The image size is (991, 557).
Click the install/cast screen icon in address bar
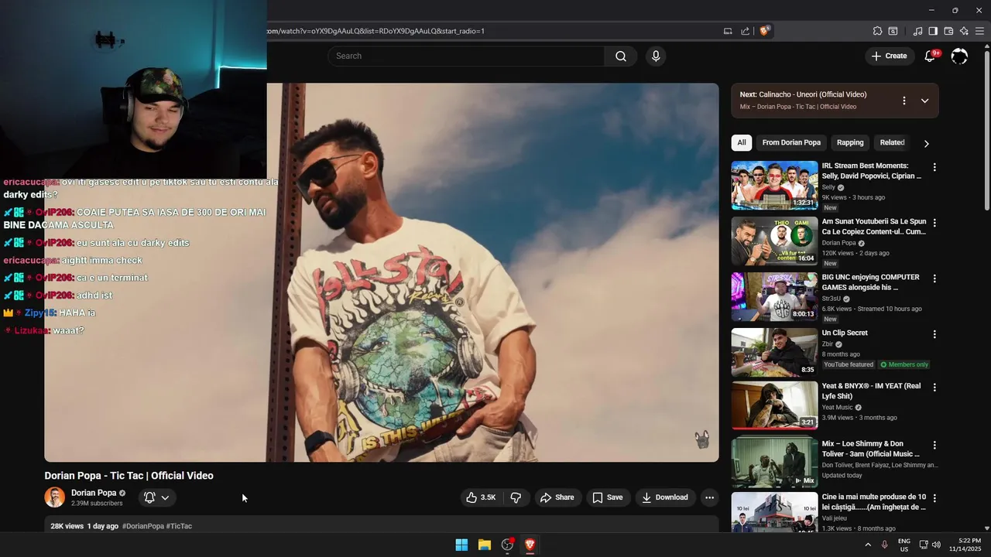click(x=728, y=31)
